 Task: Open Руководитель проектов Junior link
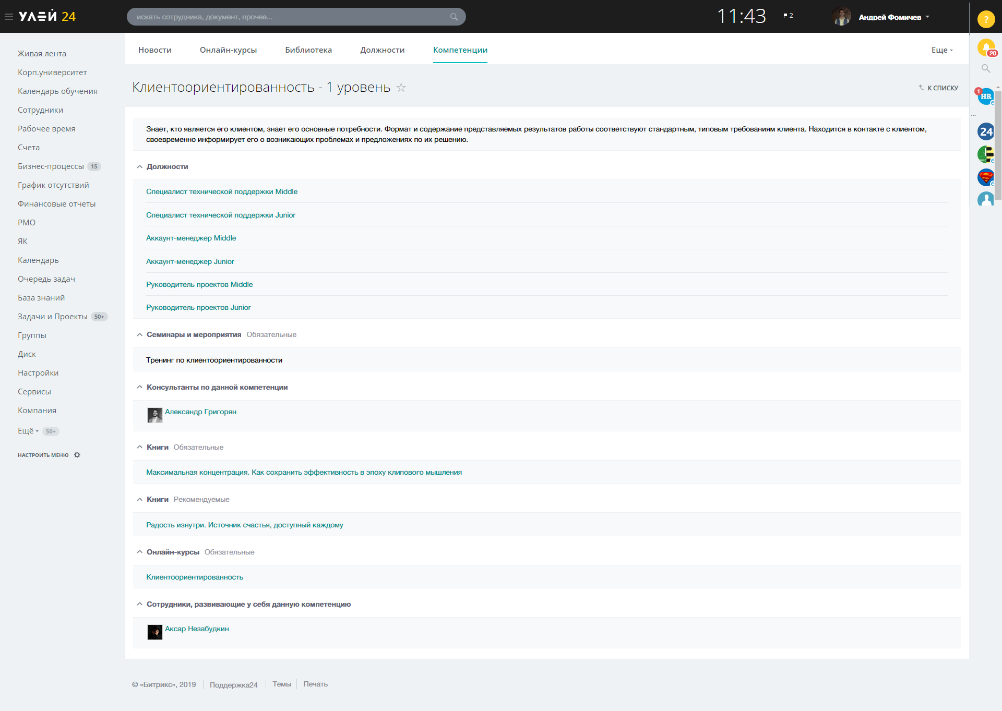pyautogui.click(x=198, y=308)
